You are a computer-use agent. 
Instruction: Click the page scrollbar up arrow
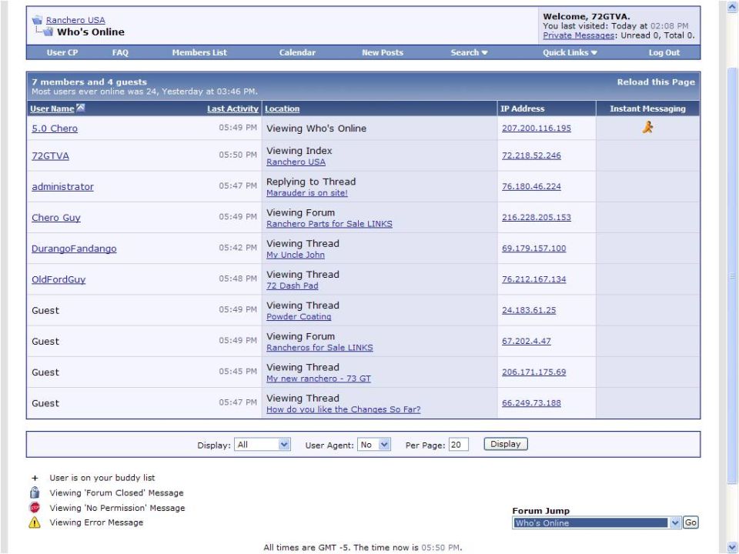pos(732,7)
